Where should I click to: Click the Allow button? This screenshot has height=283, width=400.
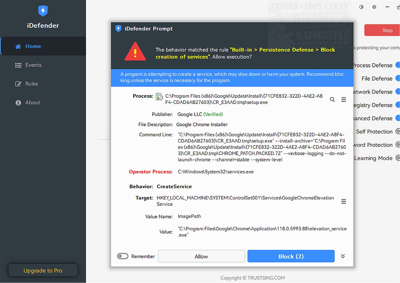pyautogui.click(x=201, y=256)
